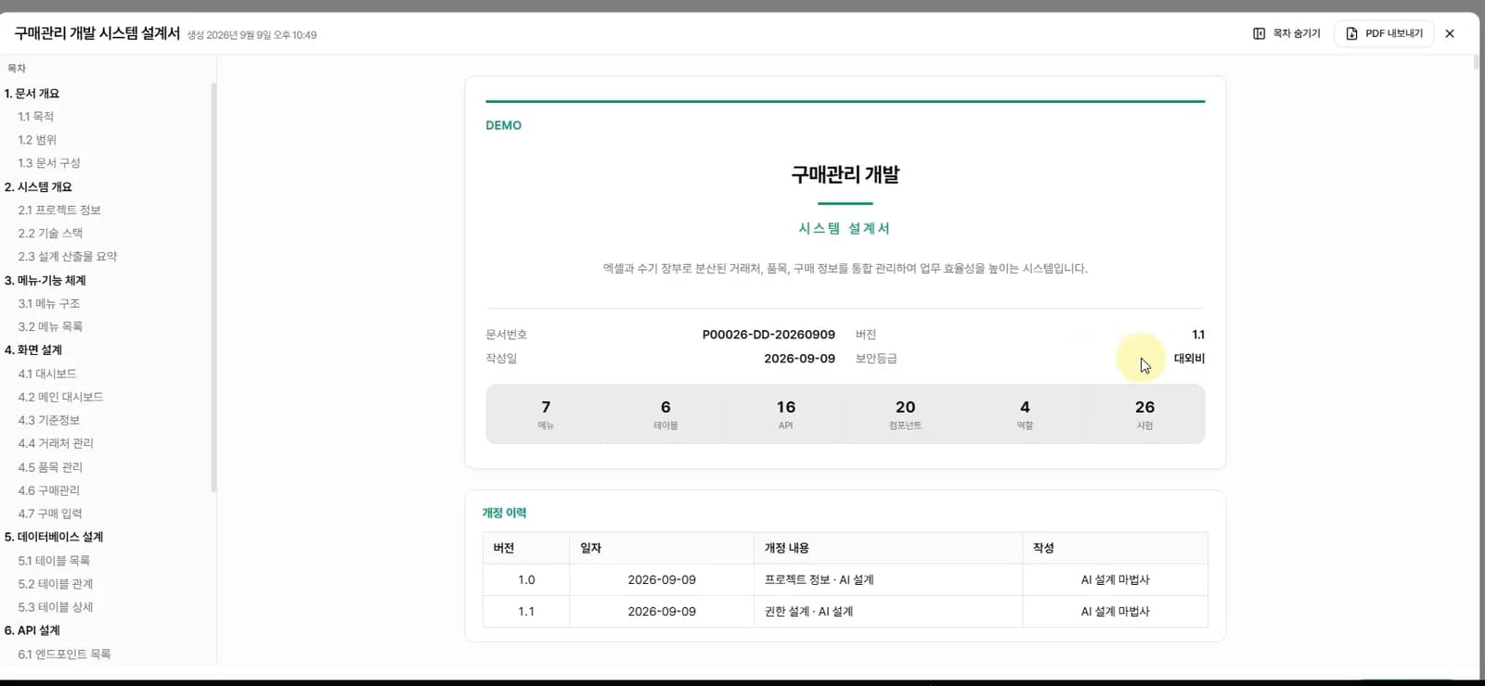Click the table of contents sidebar scrollbar
Image resolution: width=1485 pixels, height=686 pixels.
[213, 287]
